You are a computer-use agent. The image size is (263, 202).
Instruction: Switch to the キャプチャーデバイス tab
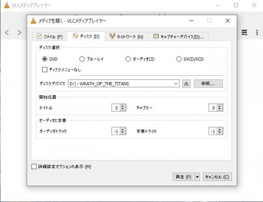(x=178, y=36)
